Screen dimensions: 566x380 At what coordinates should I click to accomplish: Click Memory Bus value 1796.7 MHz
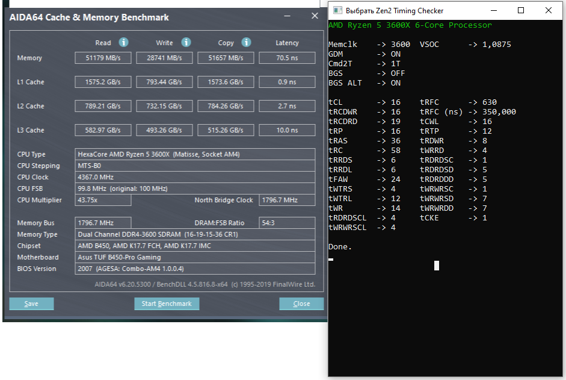click(103, 223)
